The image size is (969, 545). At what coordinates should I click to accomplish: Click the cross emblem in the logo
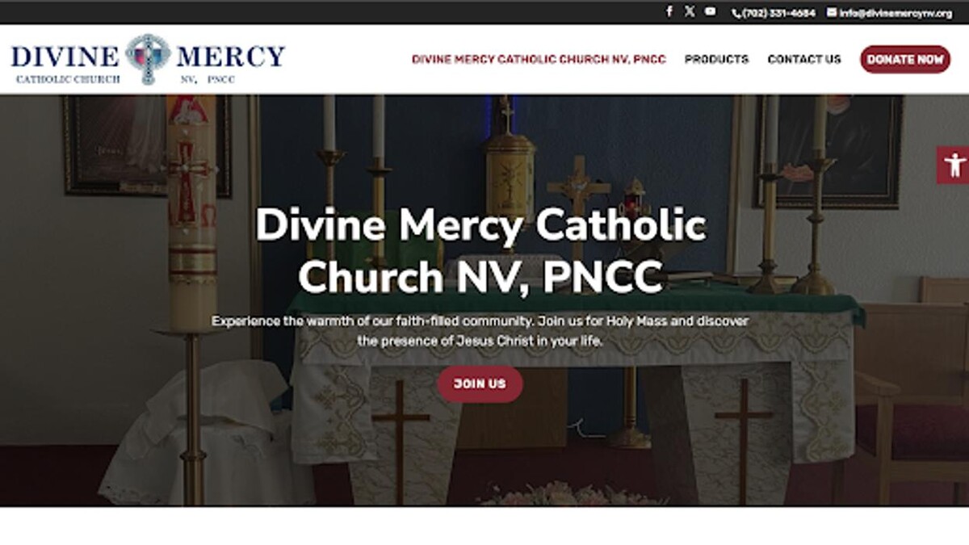tap(148, 58)
